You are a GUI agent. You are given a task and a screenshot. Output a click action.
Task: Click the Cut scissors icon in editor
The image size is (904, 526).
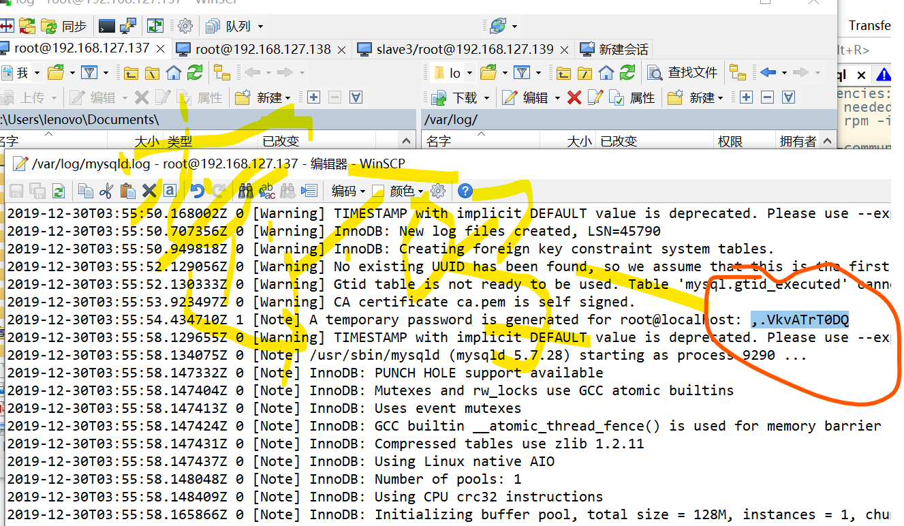pyautogui.click(x=107, y=191)
